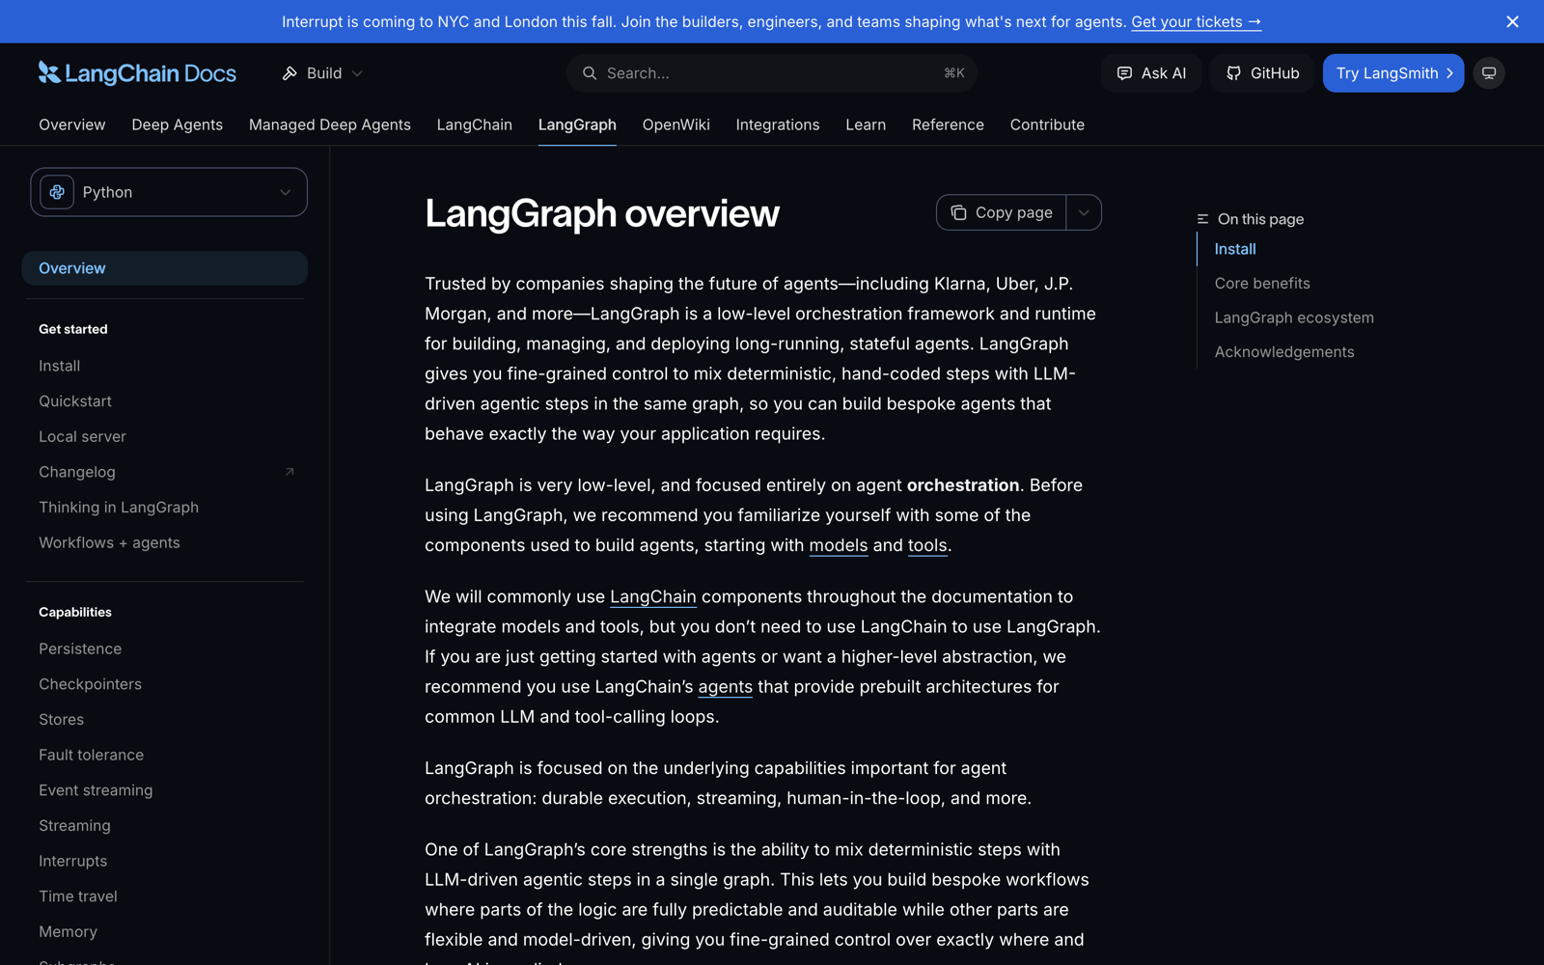Open the GitHub button
This screenshot has height=965, width=1544.
click(1262, 73)
